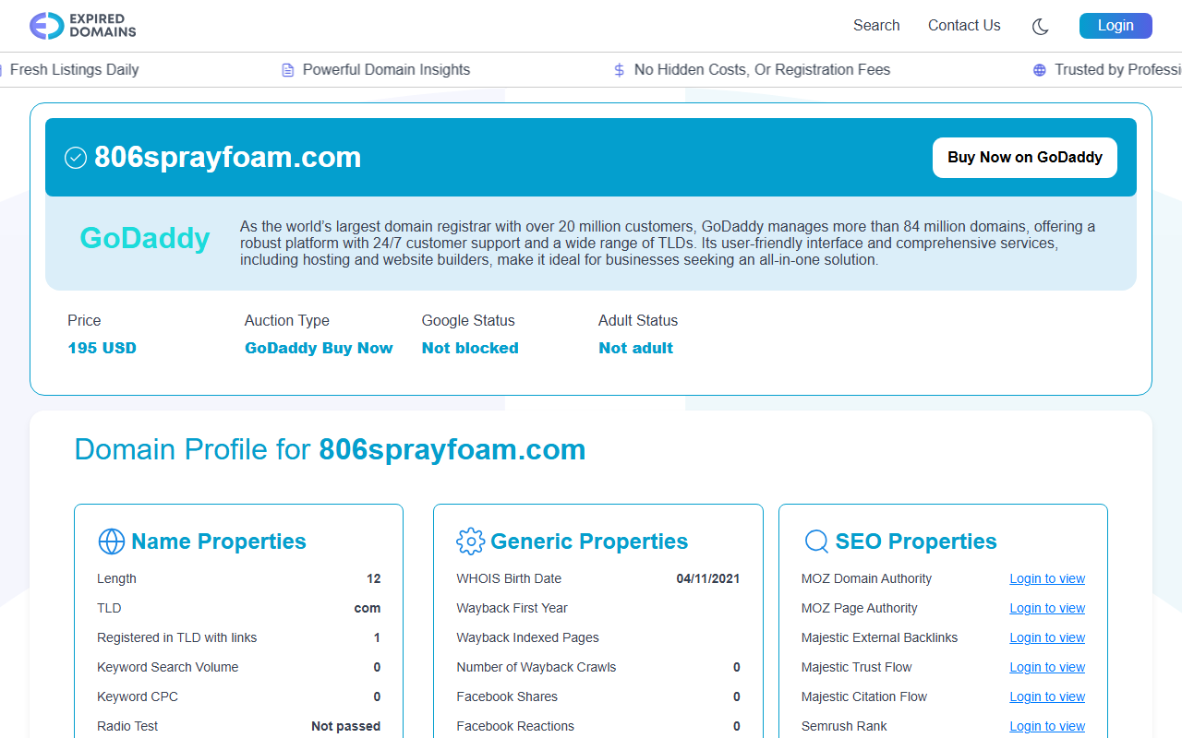
Task: Click the Keyword Search Volume label
Action: click(x=167, y=667)
